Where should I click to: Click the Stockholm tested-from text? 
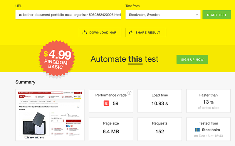coord(211,130)
